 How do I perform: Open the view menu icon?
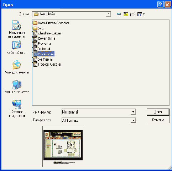pyautogui.click(x=141, y=14)
